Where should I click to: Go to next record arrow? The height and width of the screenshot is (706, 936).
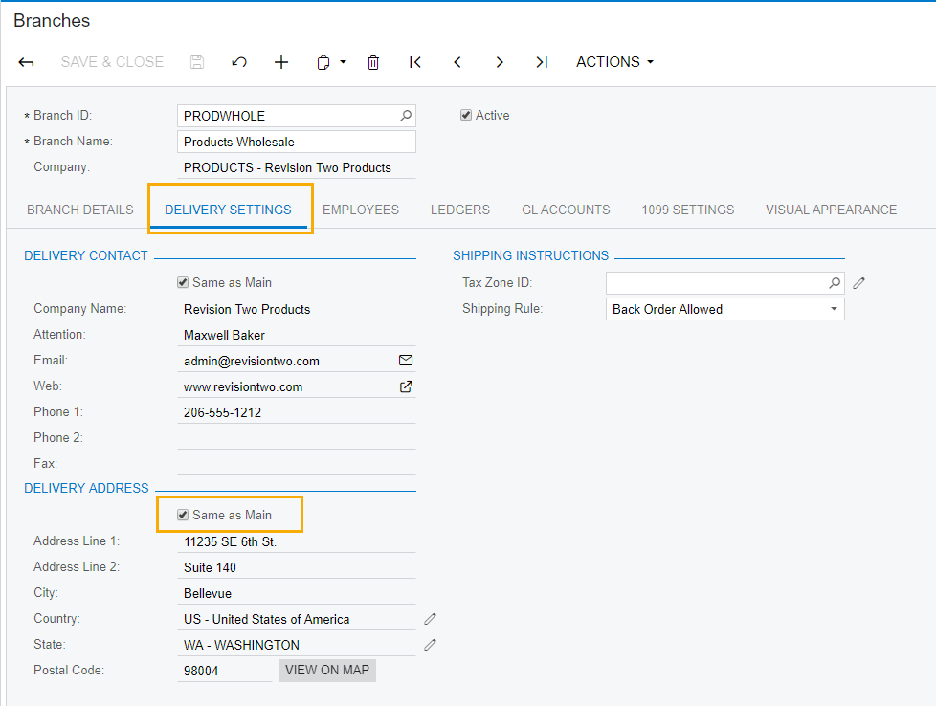point(500,62)
